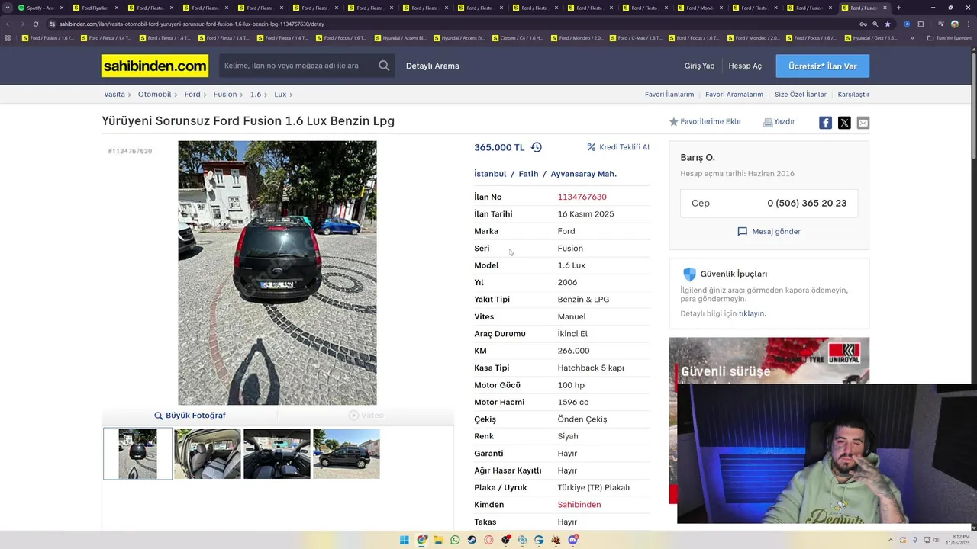
Task: Share listing on Facebook icon
Action: coord(825,123)
